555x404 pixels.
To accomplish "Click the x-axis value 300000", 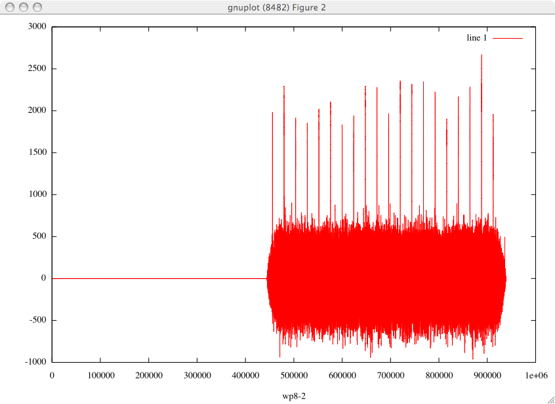I will pos(197,376).
